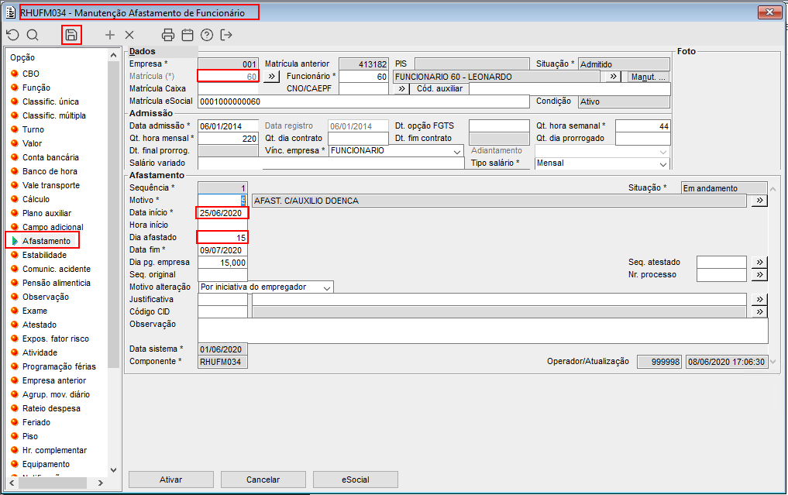Click the search magnifier toolbar icon
This screenshot has height=495, width=788.
click(33, 35)
